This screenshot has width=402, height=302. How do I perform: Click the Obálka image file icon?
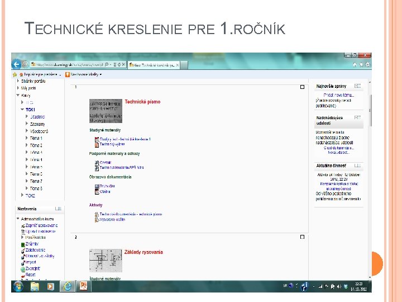pos(97,192)
